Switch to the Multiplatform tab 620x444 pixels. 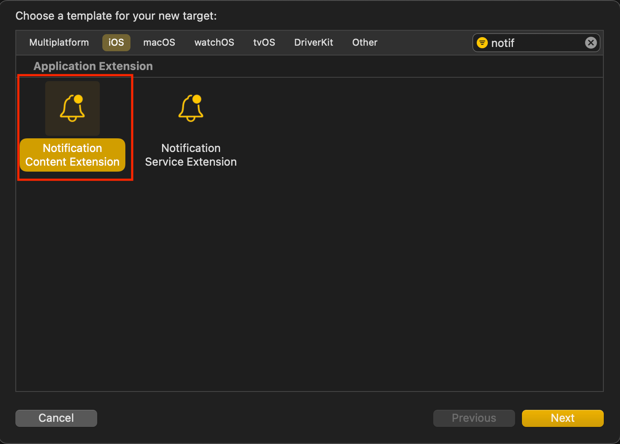pos(59,43)
